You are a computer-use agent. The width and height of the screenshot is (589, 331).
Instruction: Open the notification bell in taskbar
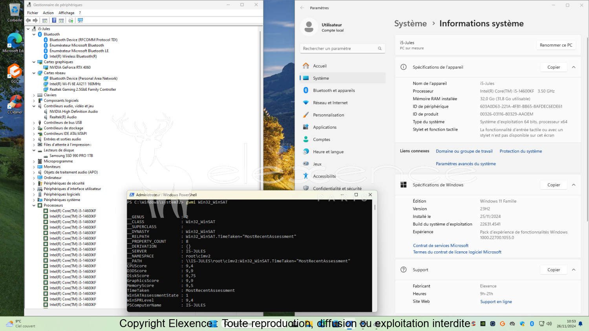tap(580, 324)
